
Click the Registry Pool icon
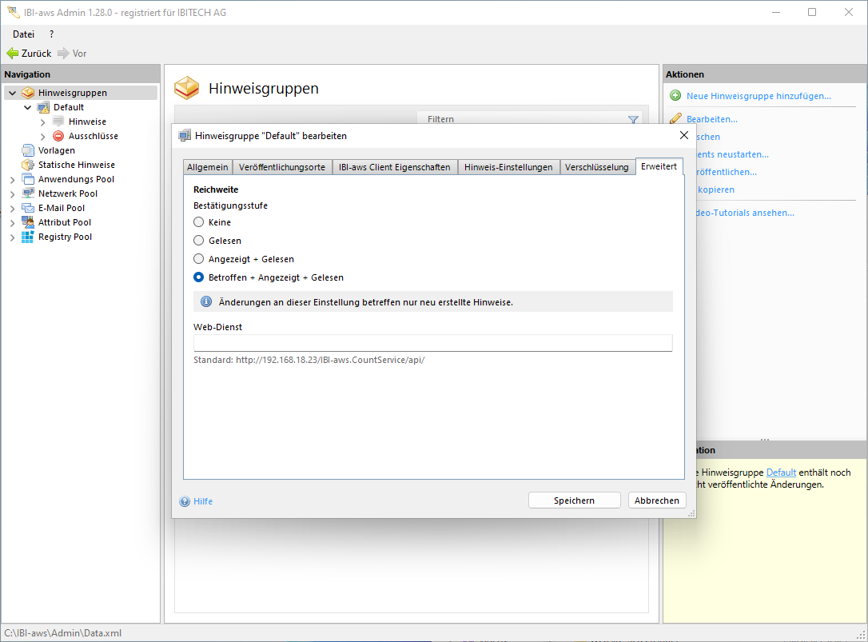click(x=28, y=237)
